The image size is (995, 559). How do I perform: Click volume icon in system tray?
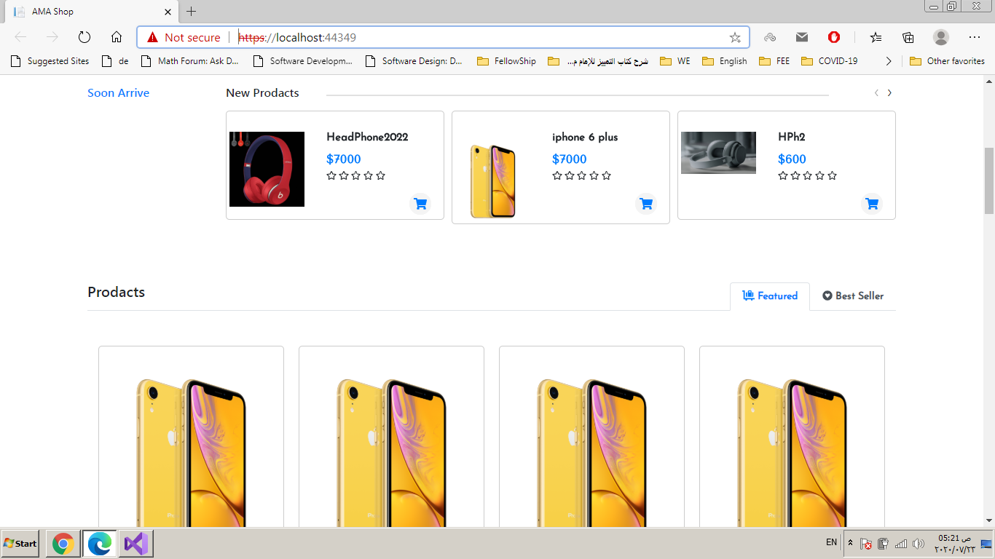click(918, 544)
